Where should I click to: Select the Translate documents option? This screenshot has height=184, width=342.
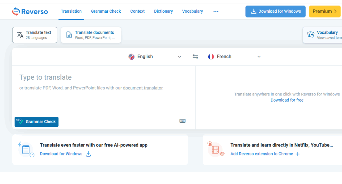[91, 35]
